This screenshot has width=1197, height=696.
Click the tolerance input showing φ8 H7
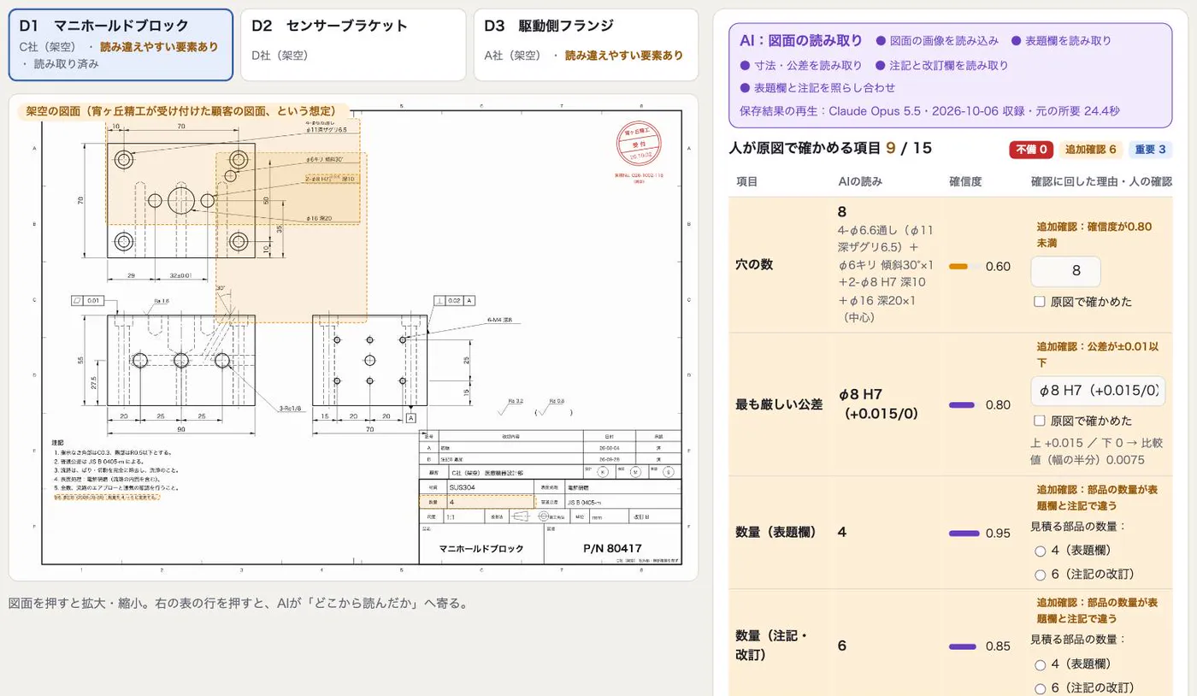coord(1098,391)
